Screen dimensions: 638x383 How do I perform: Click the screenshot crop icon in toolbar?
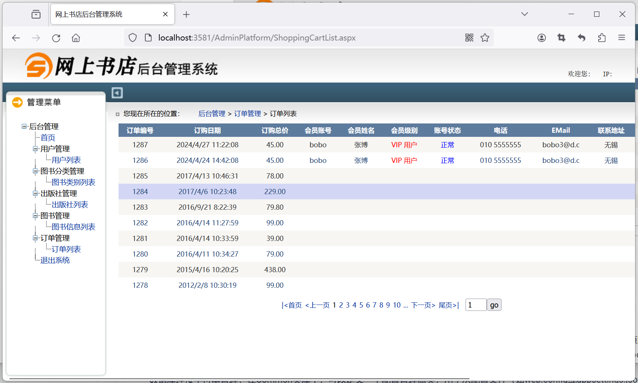click(x=561, y=38)
